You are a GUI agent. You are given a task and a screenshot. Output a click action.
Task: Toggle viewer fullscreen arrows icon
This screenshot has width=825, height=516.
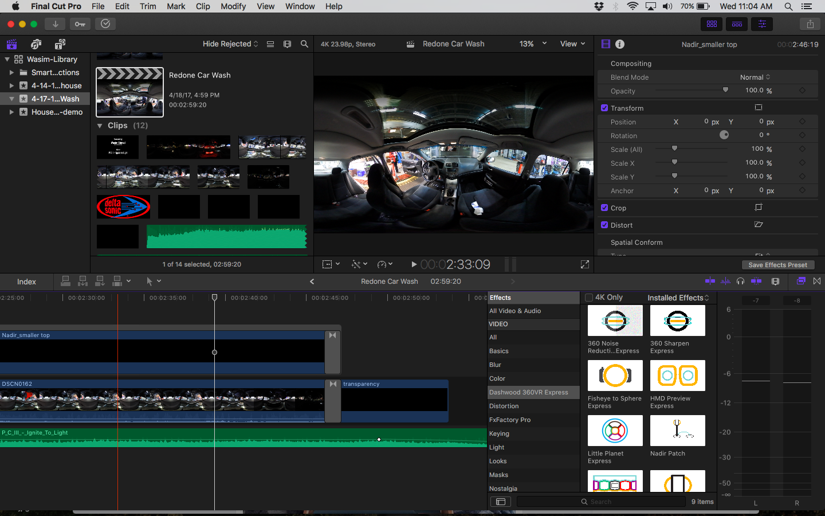click(585, 264)
